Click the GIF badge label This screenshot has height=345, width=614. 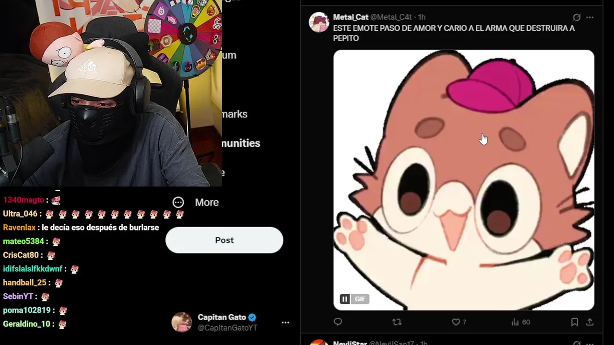(x=360, y=299)
